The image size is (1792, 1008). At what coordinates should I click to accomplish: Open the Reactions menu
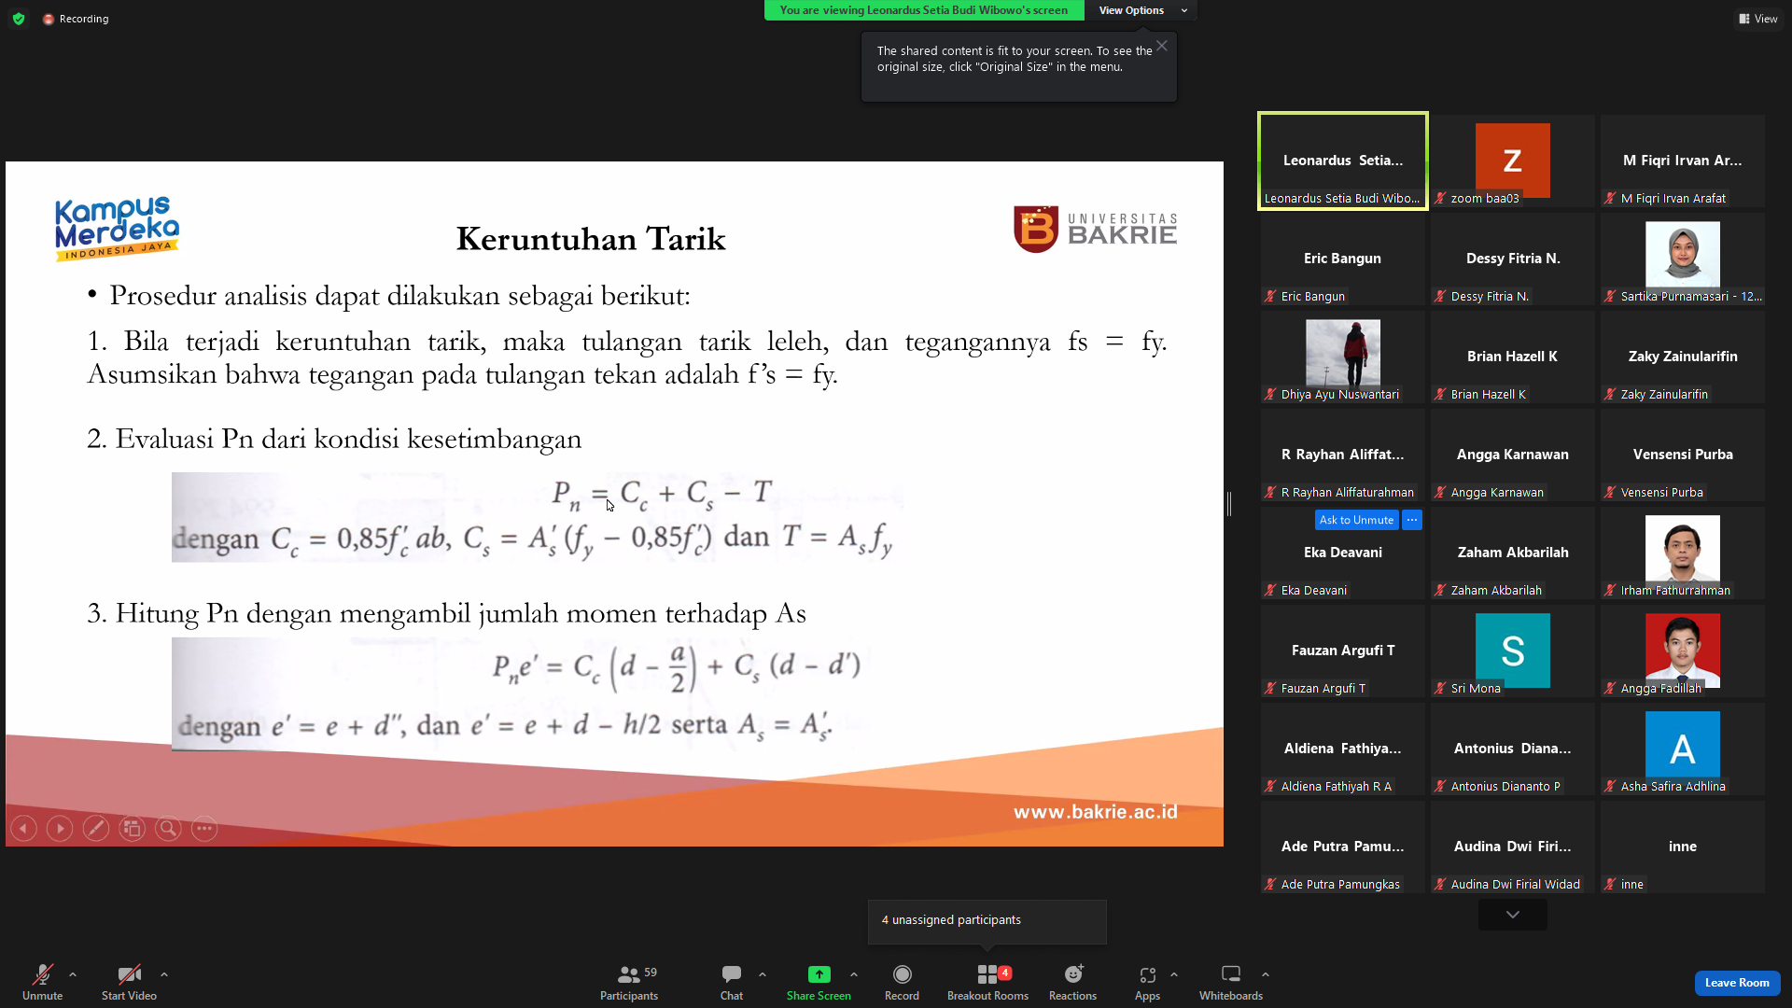1072,982
